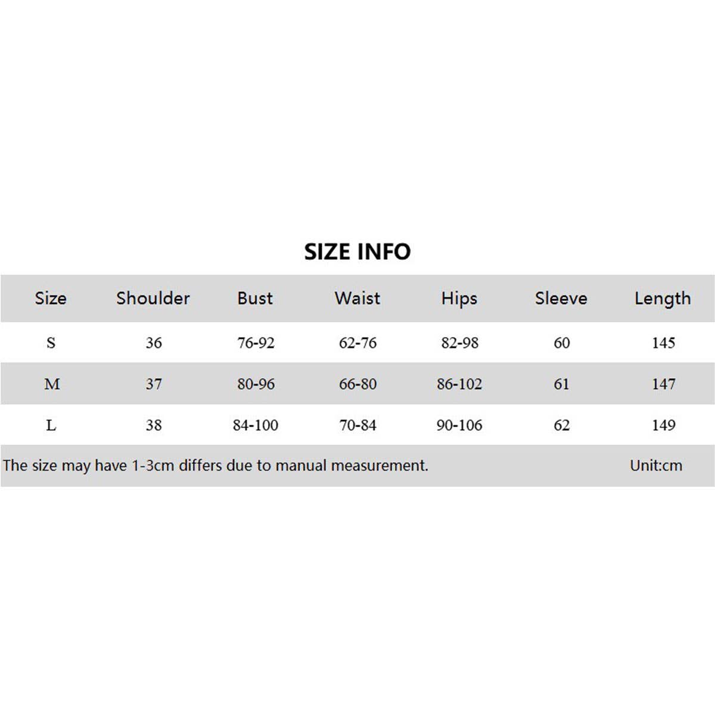Click the size M row label
This screenshot has height=715, width=715.
pos(52,384)
